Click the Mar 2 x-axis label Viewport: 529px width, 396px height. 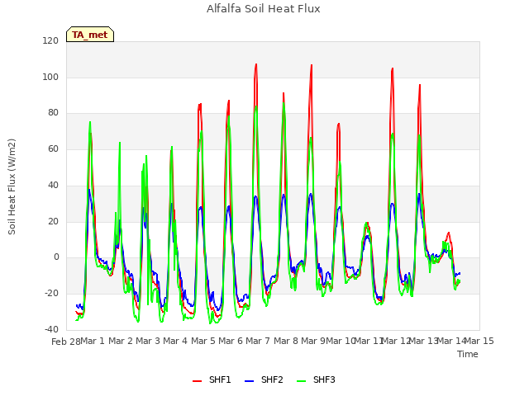tap(121, 341)
